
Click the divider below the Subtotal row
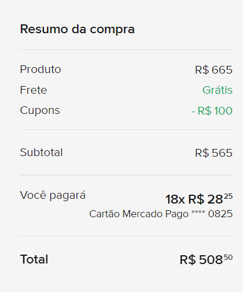click(x=126, y=175)
